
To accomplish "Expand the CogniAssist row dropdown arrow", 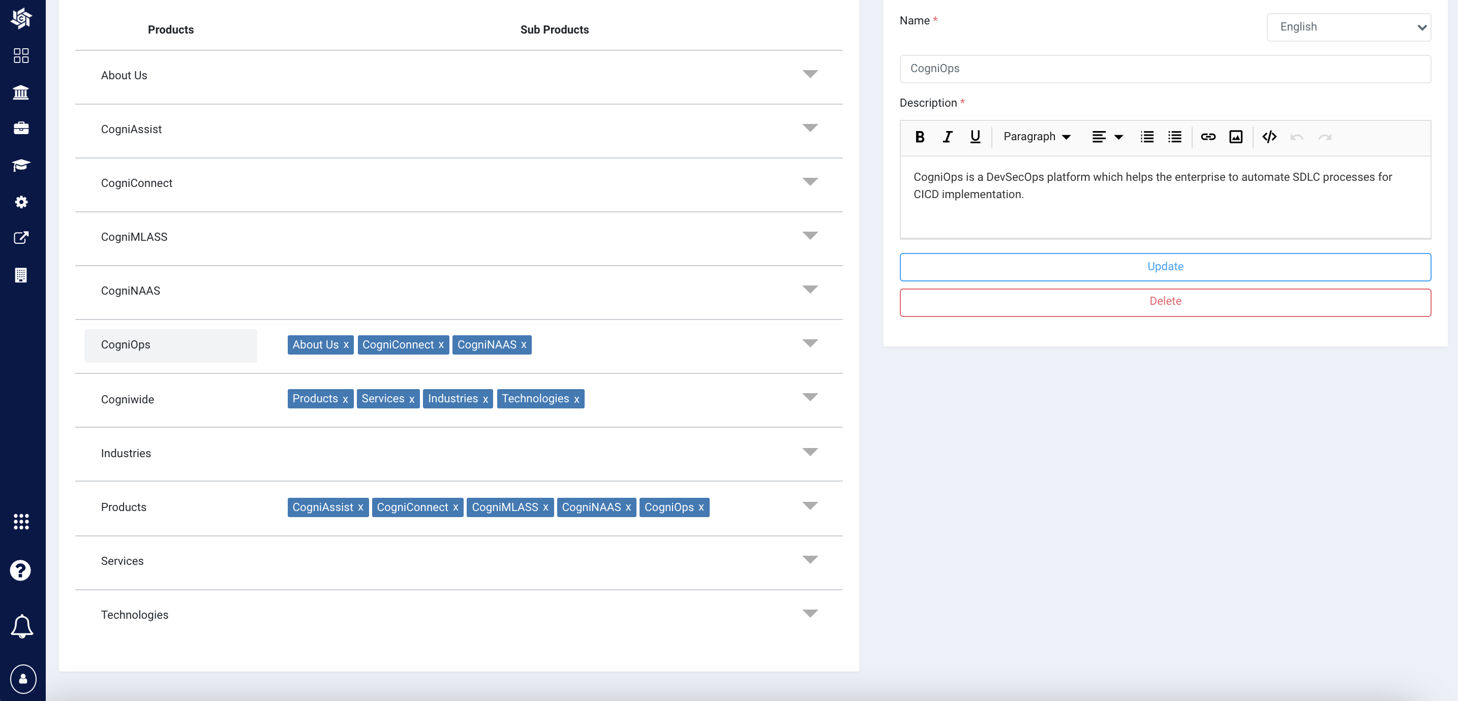I will 810,128.
